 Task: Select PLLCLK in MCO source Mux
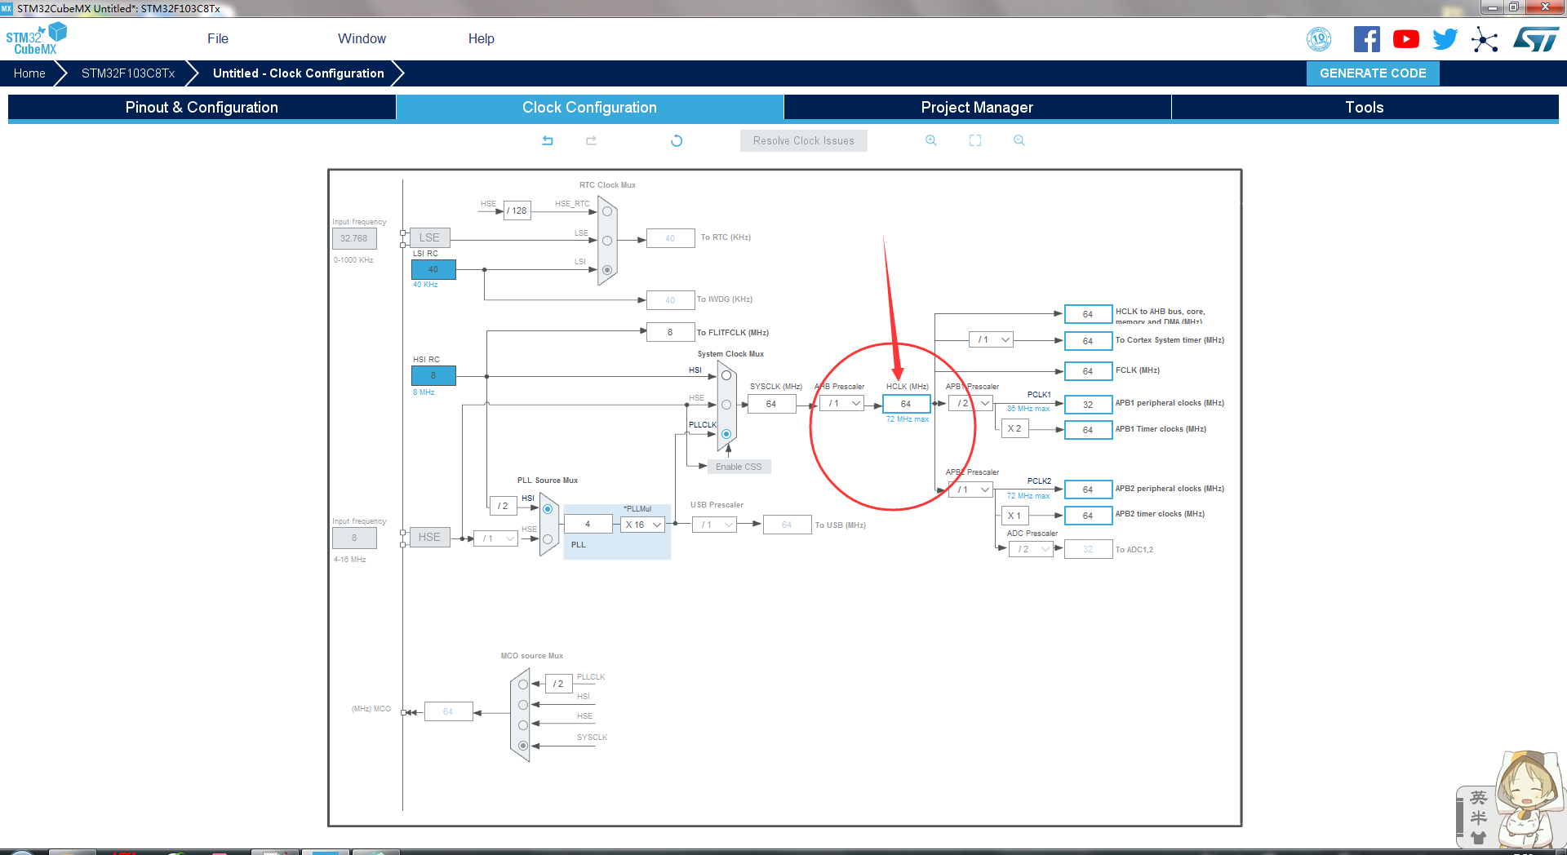pyautogui.click(x=523, y=684)
